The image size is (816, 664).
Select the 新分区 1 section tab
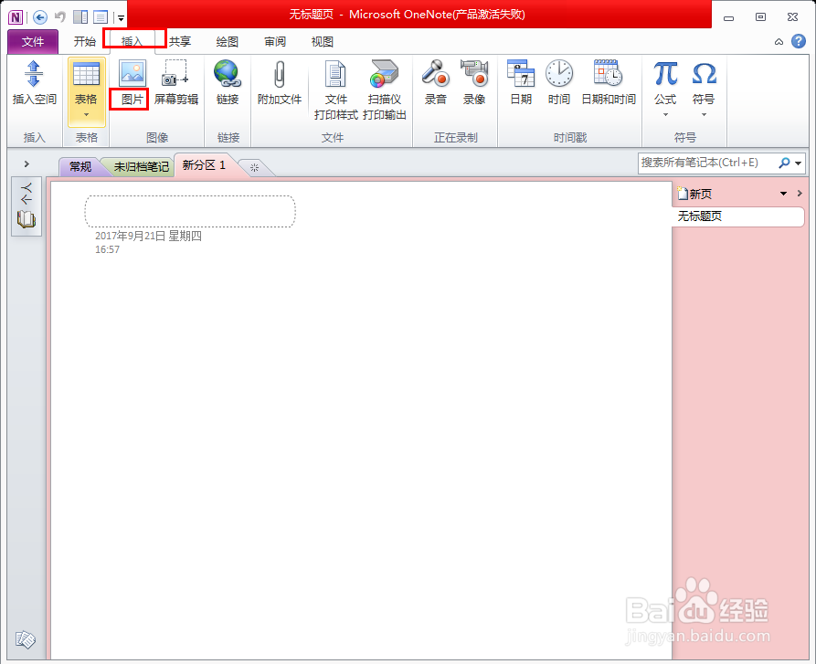(x=204, y=165)
